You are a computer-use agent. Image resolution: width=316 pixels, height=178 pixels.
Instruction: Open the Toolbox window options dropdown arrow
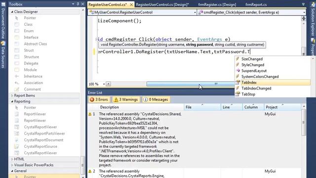click(x=73, y=4)
